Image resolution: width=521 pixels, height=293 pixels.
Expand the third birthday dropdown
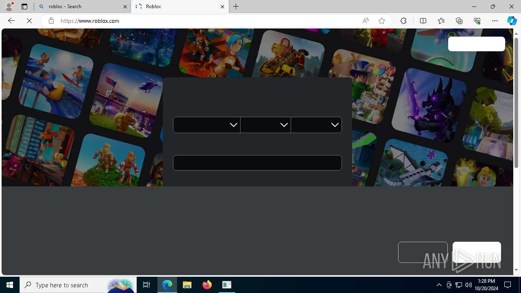(x=316, y=125)
